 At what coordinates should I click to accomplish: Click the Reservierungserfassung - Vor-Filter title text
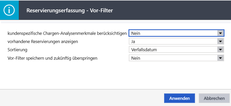[70, 10]
